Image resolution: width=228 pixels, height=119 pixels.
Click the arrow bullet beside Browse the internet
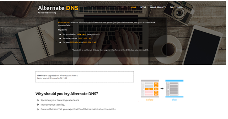click(38, 109)
